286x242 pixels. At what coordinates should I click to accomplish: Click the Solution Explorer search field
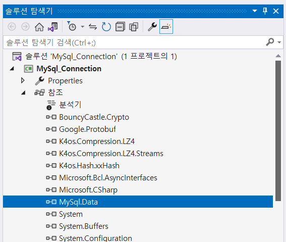tap(134, 42)
